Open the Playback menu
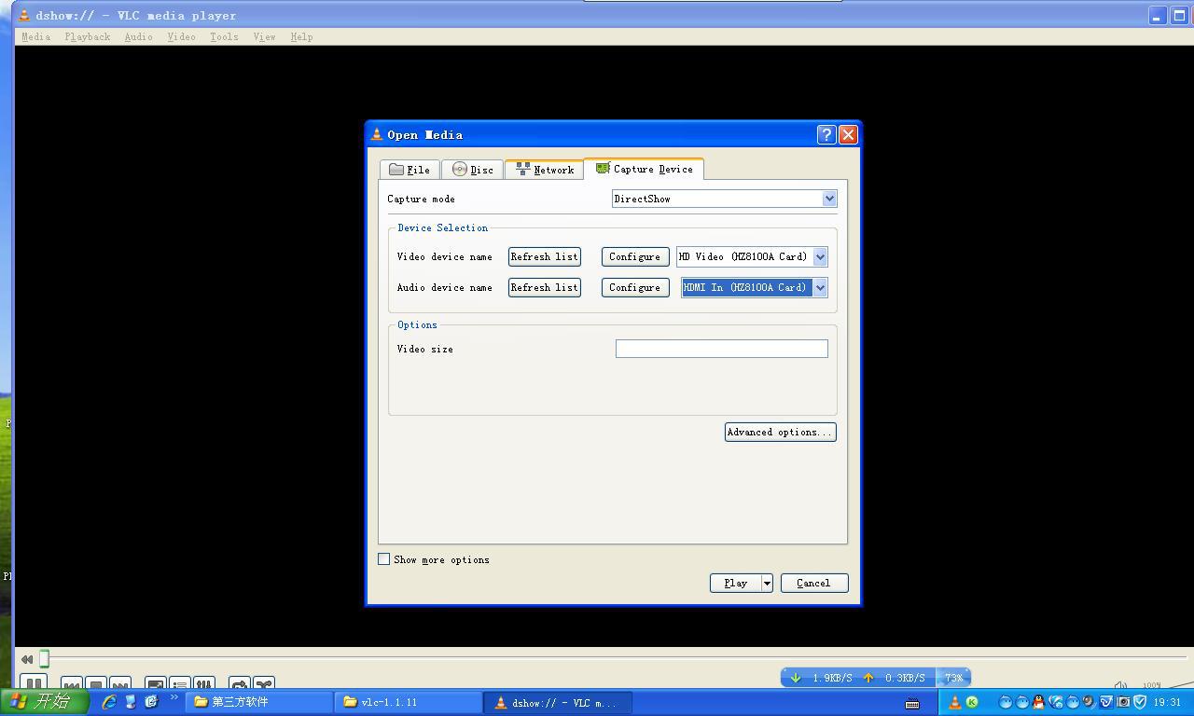Image resolution: width=1194 pixels, height=716 pixels. [88, 37]
